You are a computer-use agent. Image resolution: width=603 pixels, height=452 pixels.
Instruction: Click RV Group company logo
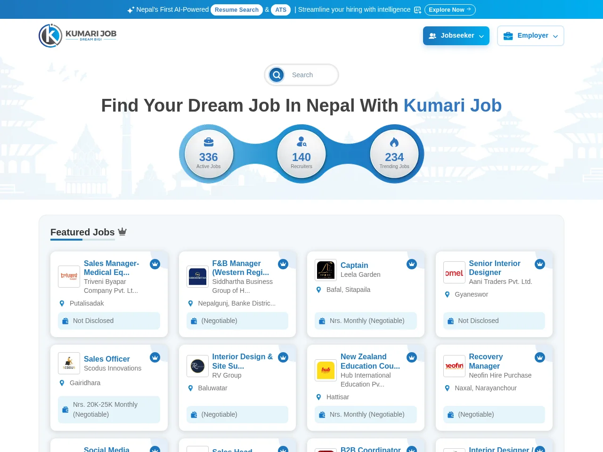197,366
